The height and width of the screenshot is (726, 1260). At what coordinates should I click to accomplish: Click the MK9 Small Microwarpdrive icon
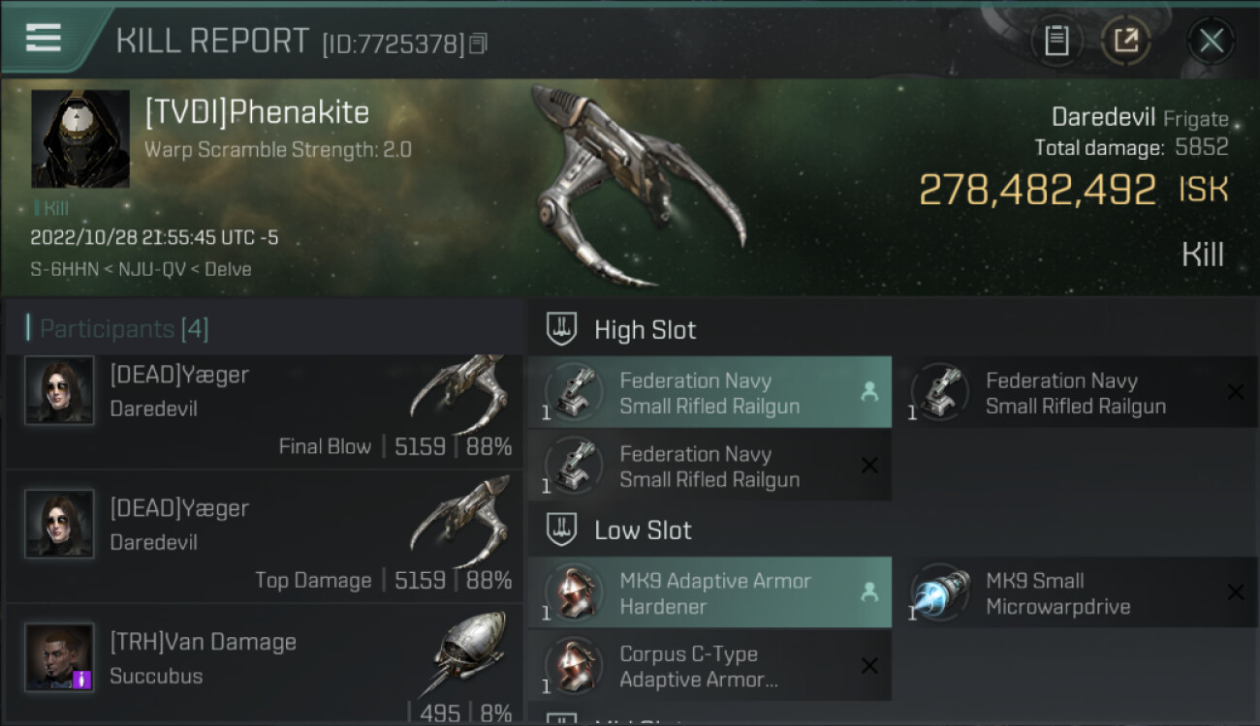click(x=940, y=592)
